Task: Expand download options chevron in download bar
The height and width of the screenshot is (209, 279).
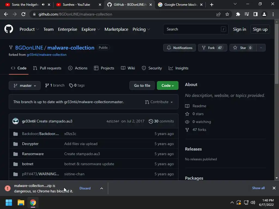Action: coord(102,188)
